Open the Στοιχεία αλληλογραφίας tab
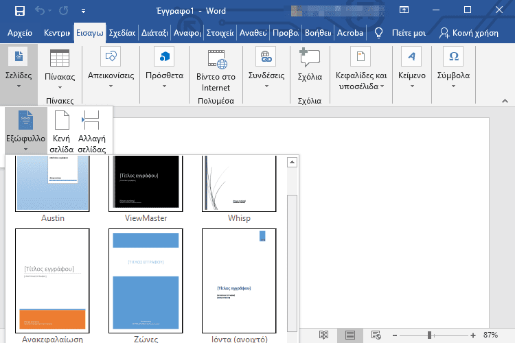 tap(220, 33)
